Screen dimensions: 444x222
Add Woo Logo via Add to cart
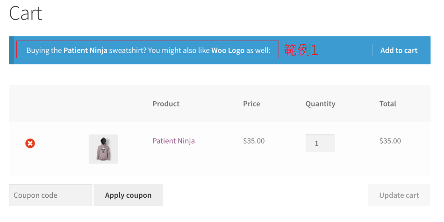pos(399,50)
